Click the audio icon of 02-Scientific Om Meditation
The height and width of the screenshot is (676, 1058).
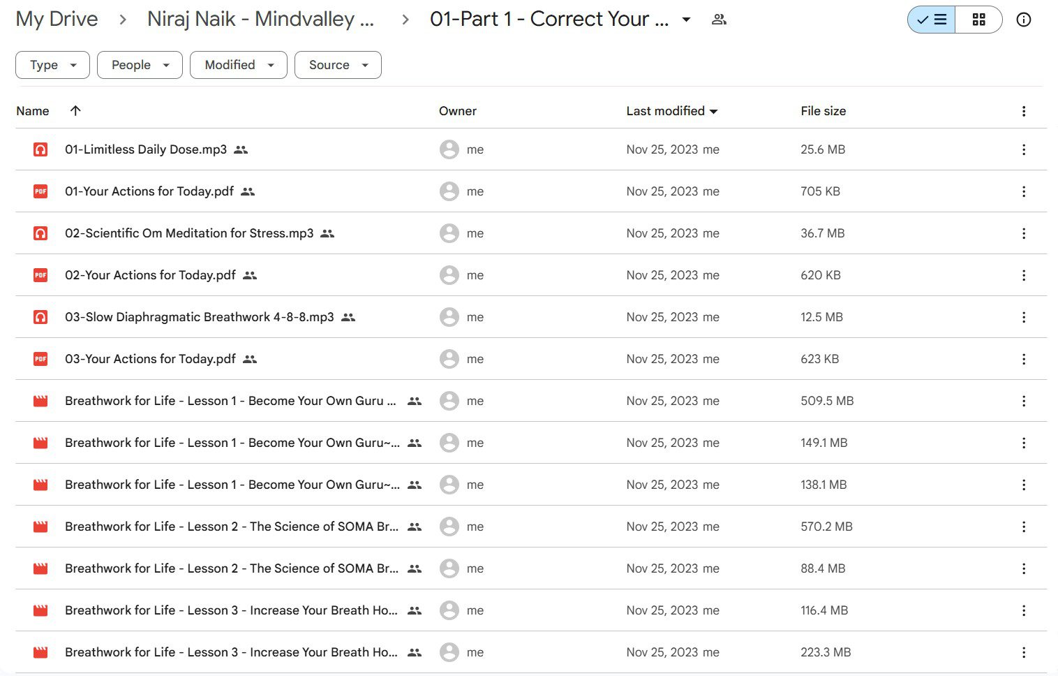[40, 233]
